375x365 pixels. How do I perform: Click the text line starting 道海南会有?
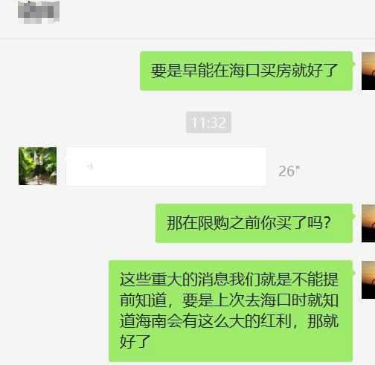tap(229, 321)
